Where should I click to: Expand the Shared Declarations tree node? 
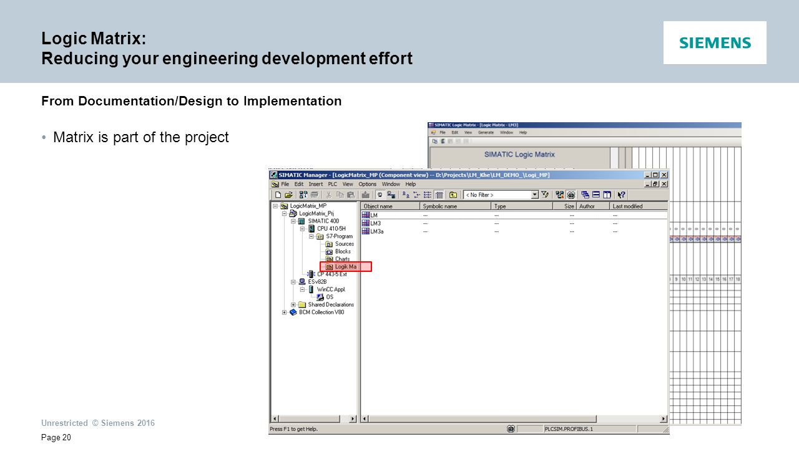pos(293,304)
